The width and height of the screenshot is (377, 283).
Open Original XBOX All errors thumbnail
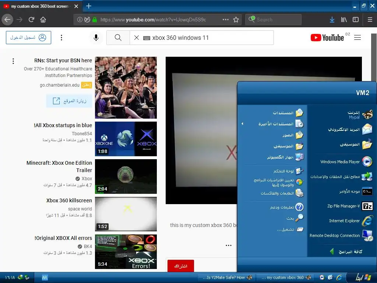(x=126, y=251)
